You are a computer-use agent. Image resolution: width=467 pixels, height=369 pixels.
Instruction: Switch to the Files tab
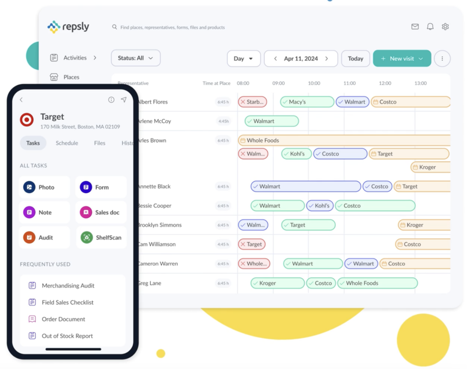tap(99, 143)
